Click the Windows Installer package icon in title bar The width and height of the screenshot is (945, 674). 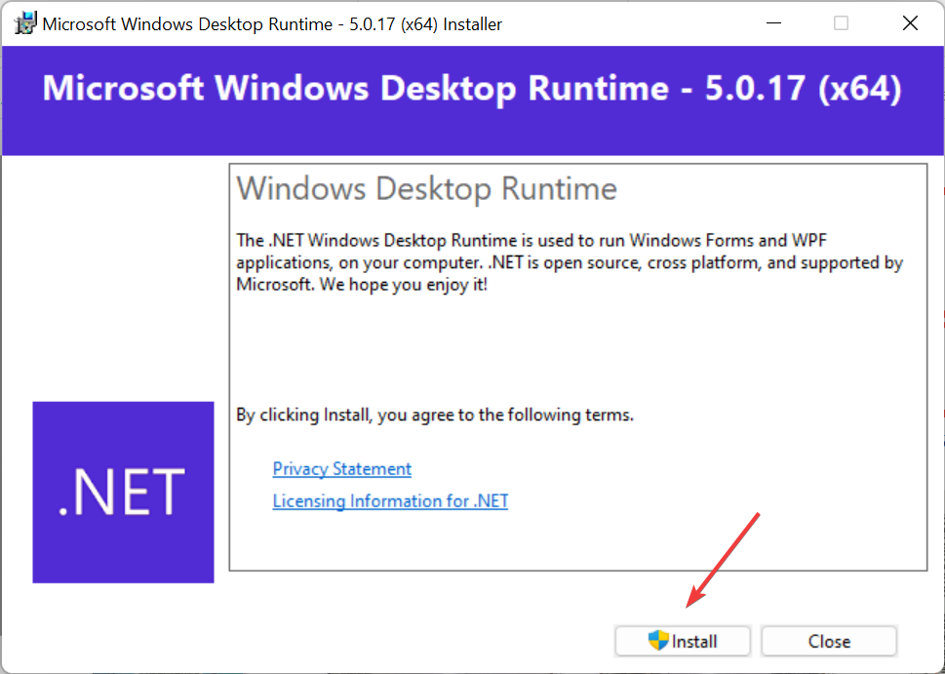click(23, 22)
